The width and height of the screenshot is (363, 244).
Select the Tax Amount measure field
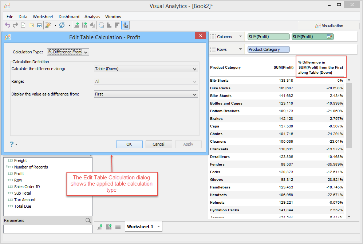(25, 200)
